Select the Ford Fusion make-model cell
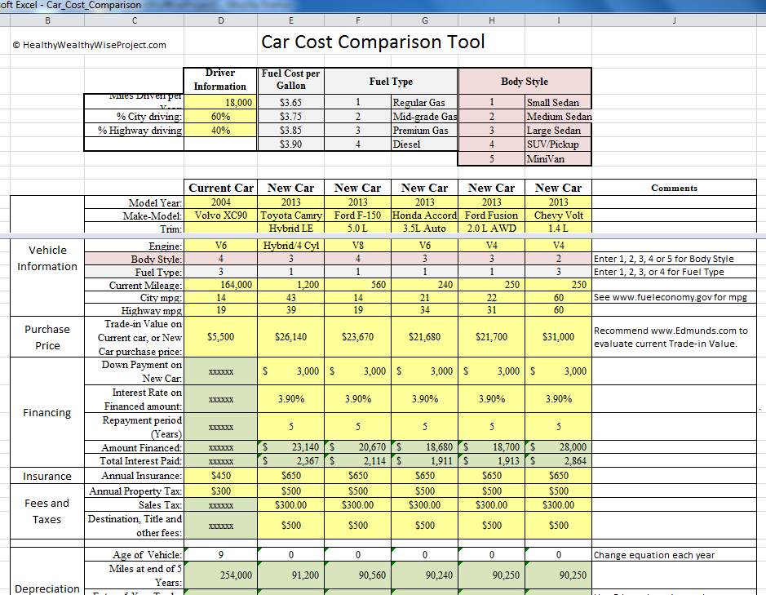 click(491, 215)
